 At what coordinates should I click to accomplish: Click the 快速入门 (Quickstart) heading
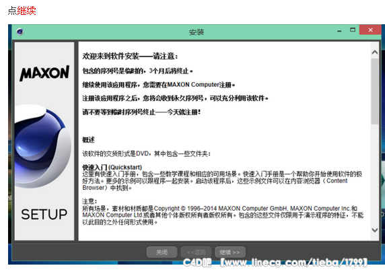112,168
